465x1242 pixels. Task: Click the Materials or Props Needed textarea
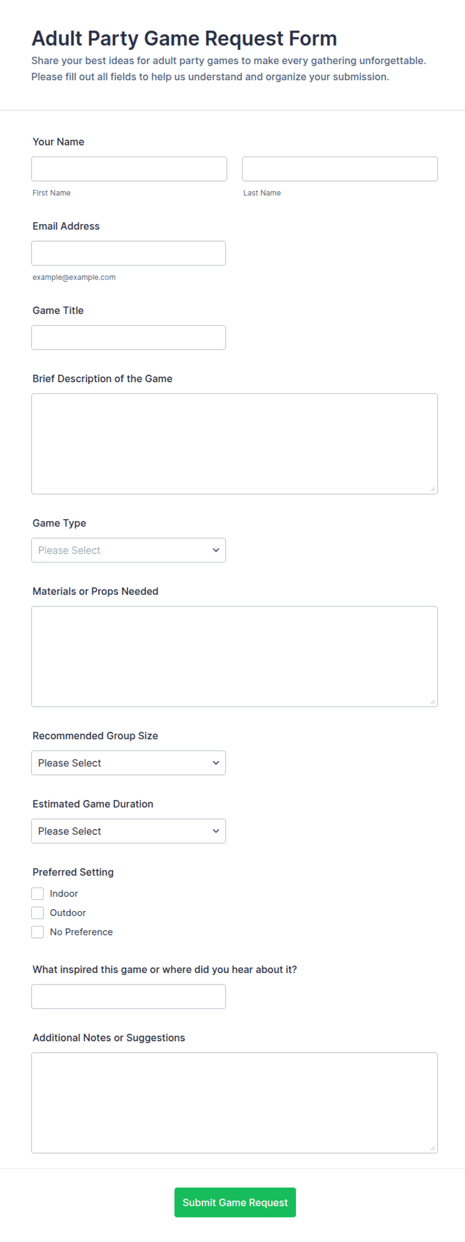point(234,656)
